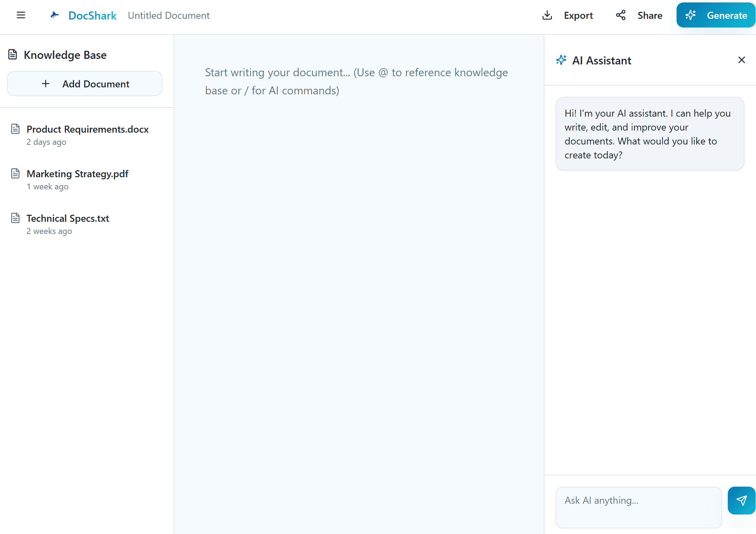Click the Export download icon
The width and height of the screenshot is (756, 534).
[x=547, y=15]
